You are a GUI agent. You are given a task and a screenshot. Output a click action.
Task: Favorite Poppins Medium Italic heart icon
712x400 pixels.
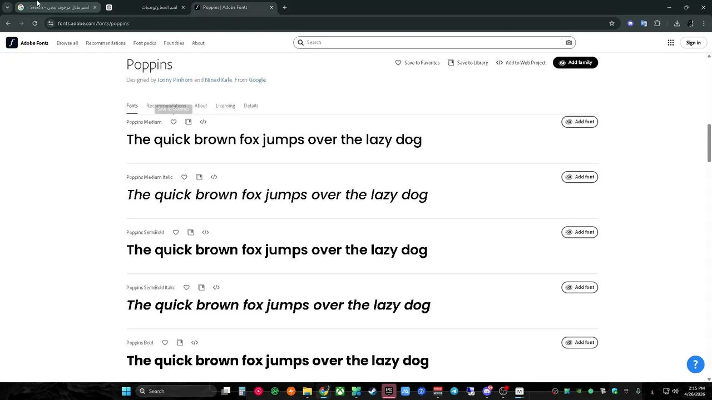[x=184, y=177]
